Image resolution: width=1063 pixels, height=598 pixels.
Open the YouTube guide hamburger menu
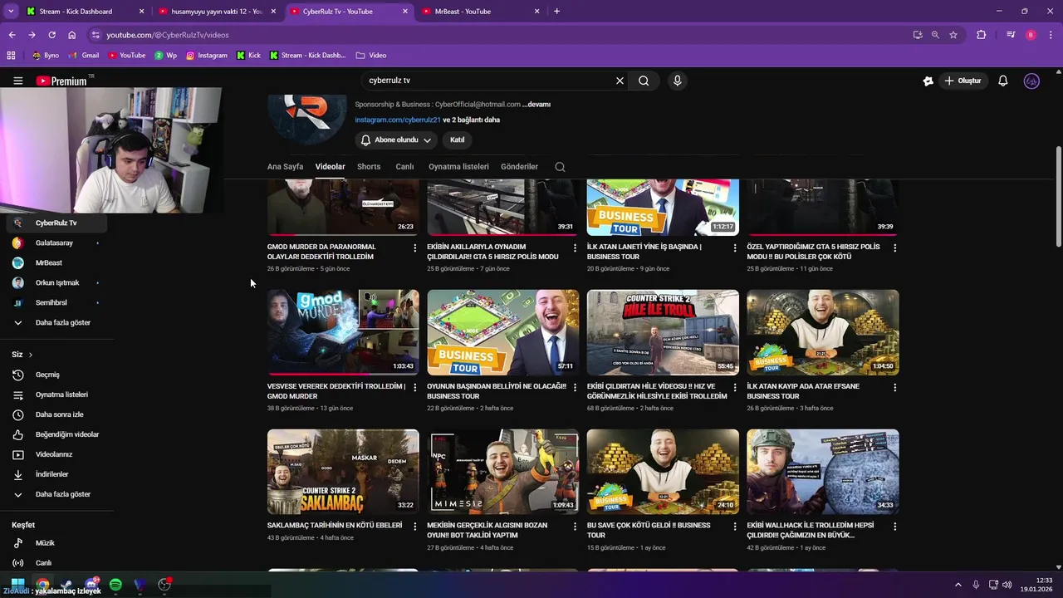17,81
